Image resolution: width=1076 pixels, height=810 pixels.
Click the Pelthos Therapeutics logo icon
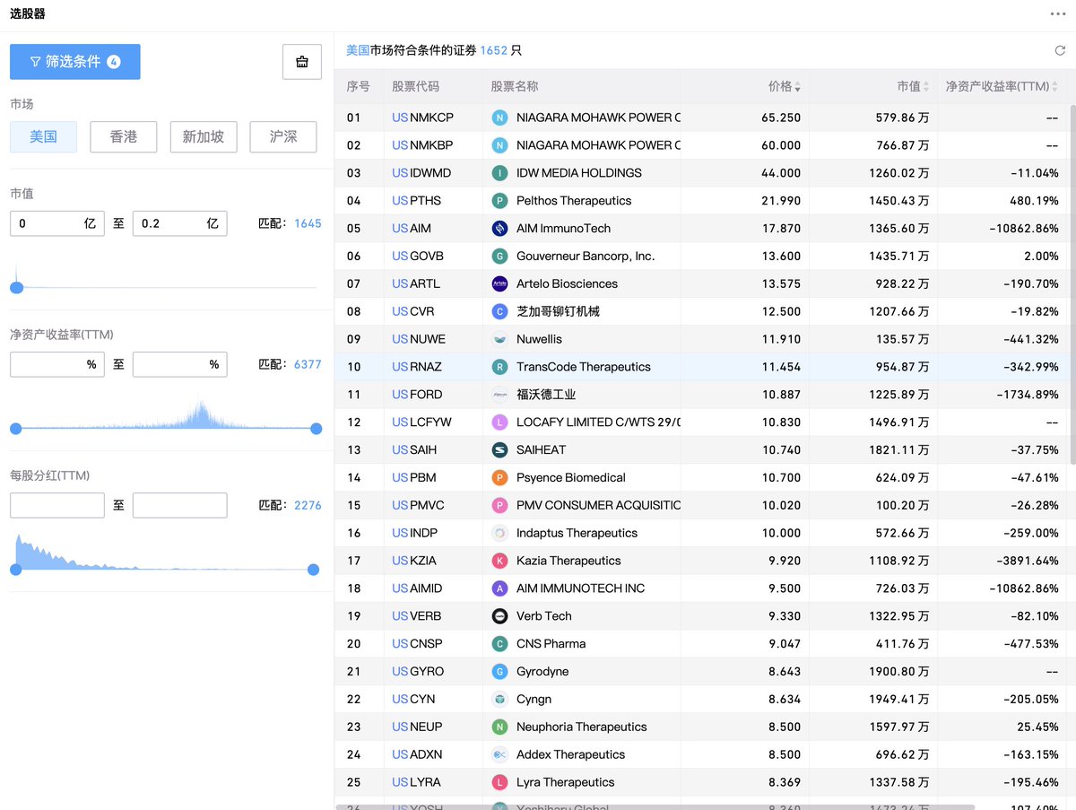click(500, 201)
